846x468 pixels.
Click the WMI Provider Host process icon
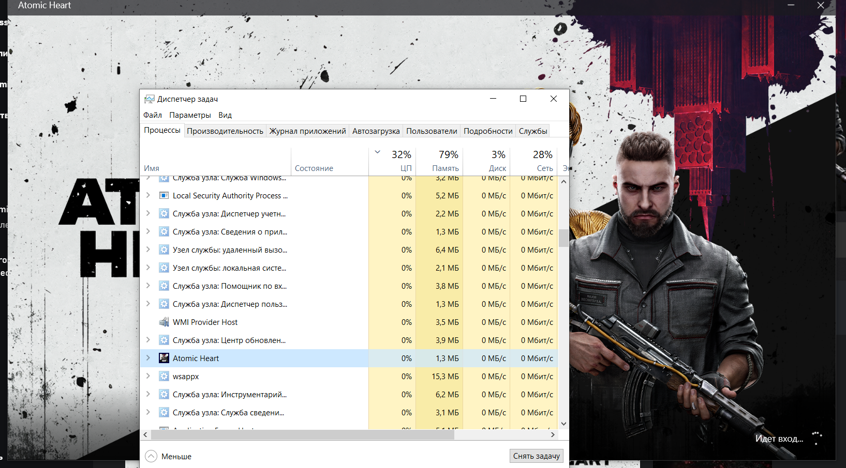coord(164,322)
